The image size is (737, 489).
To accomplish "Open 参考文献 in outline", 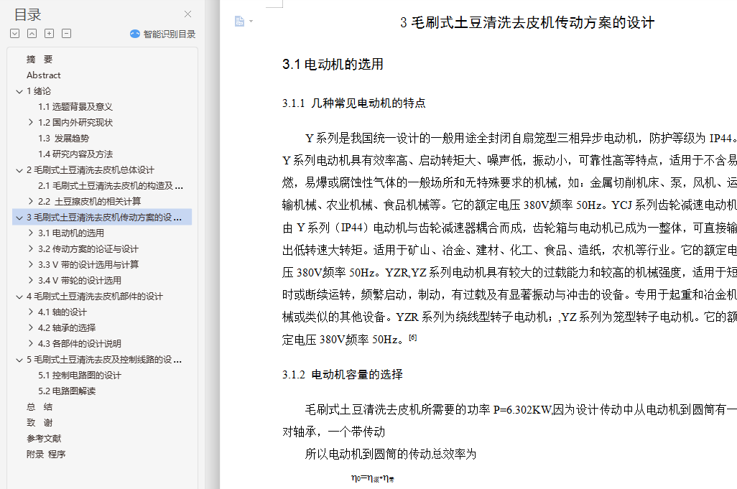I will 44,438.
